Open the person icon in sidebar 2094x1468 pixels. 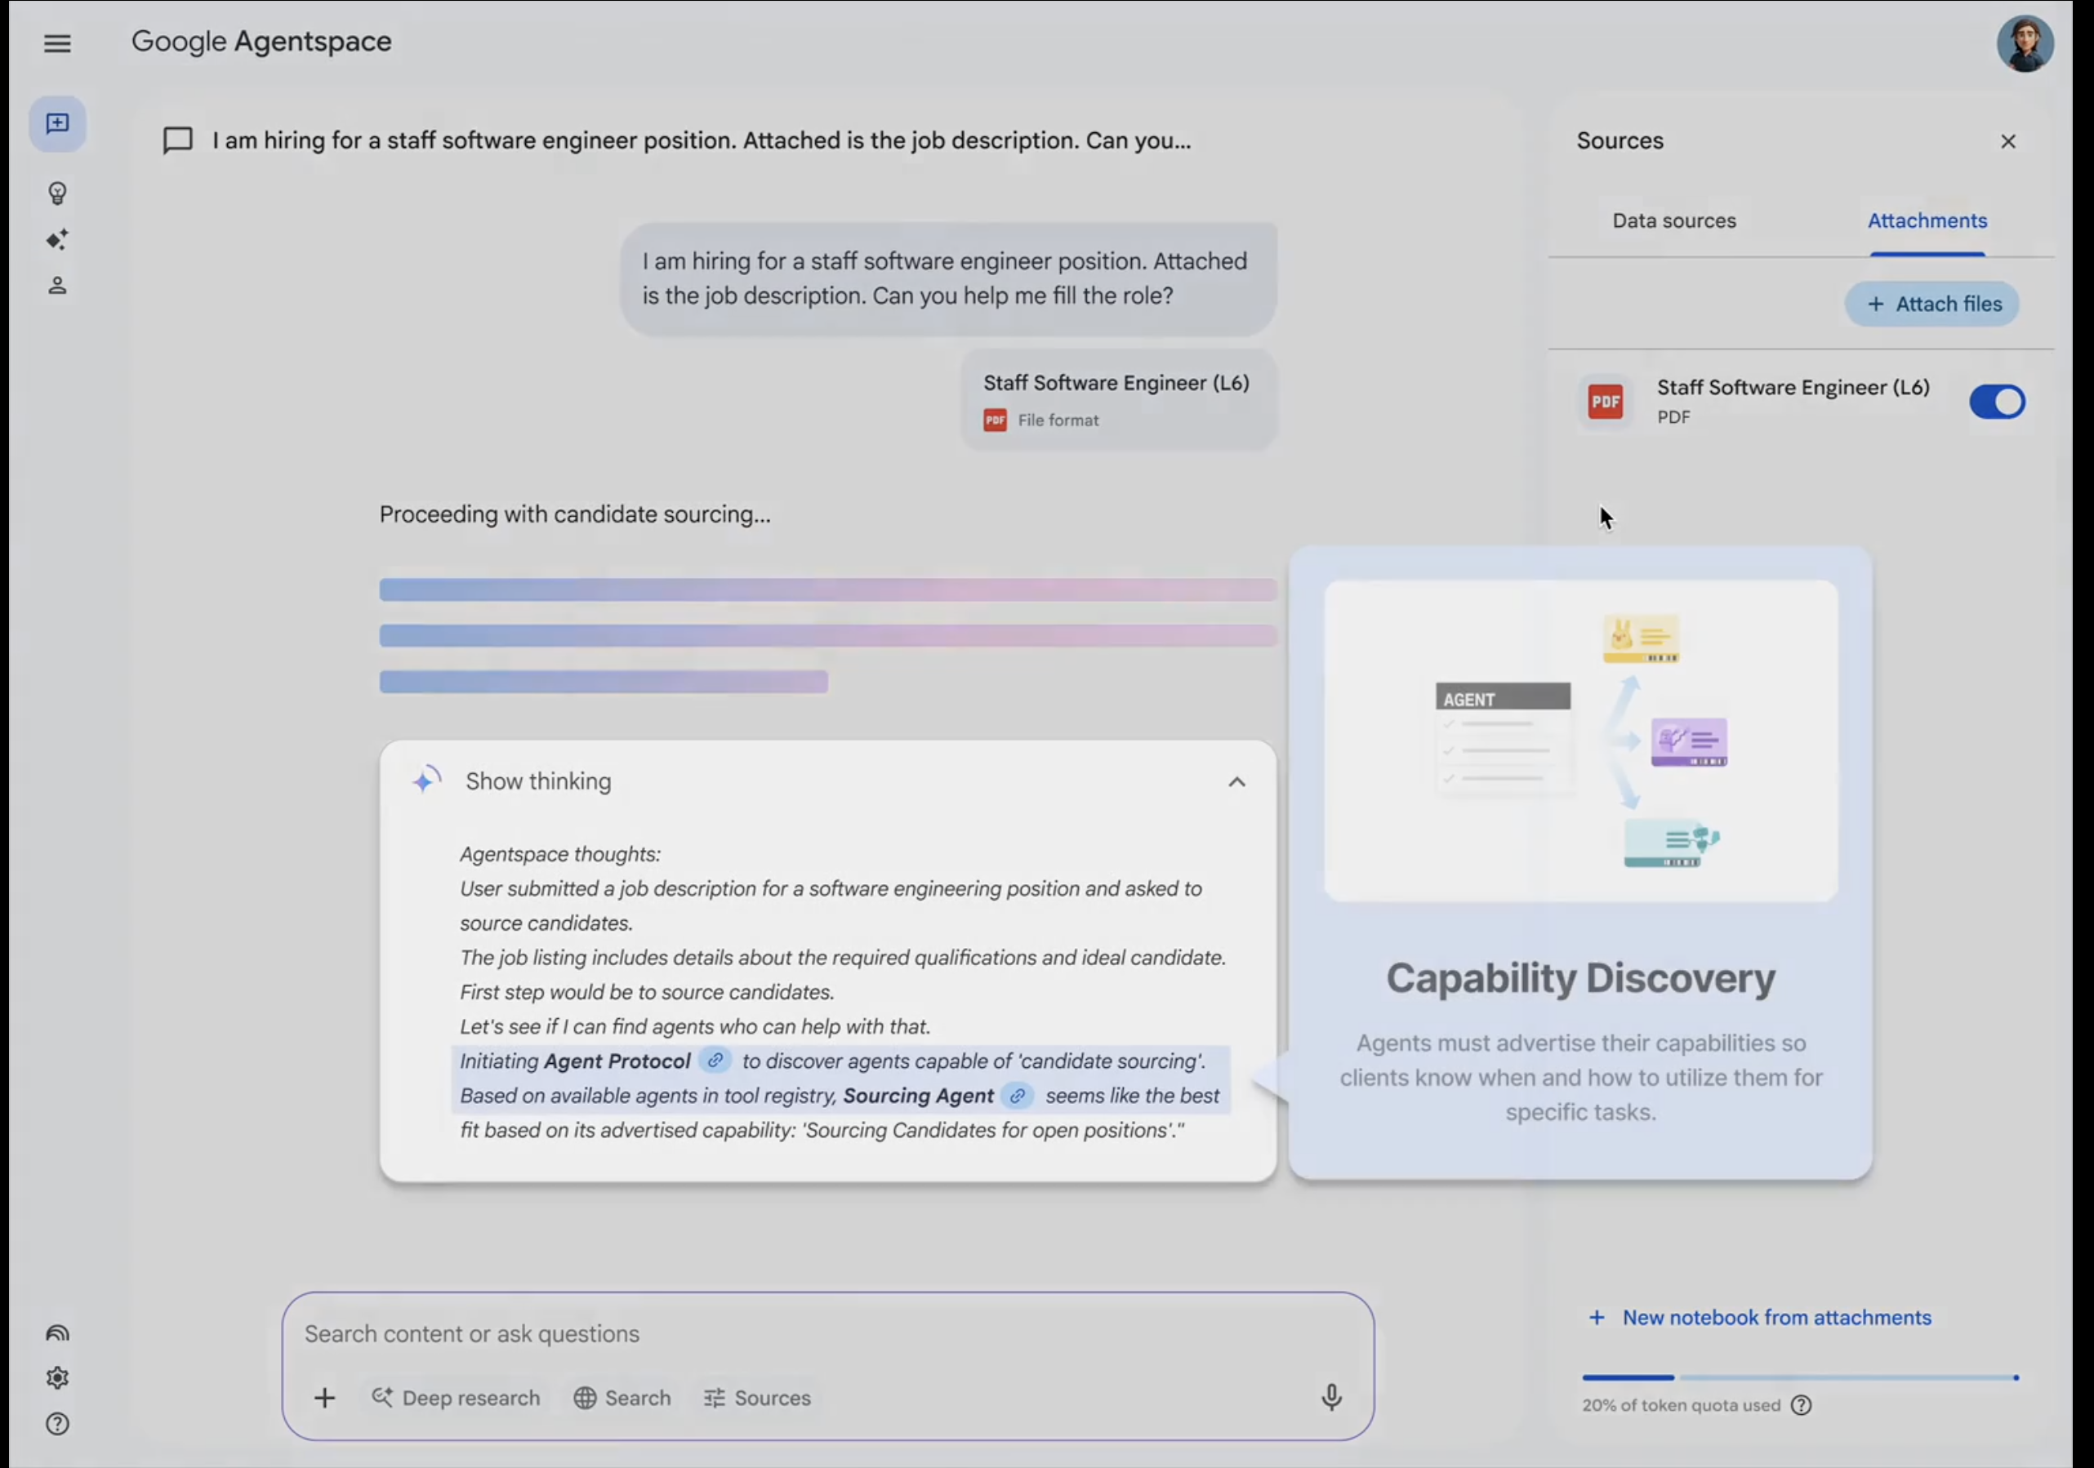click(56, 287)
